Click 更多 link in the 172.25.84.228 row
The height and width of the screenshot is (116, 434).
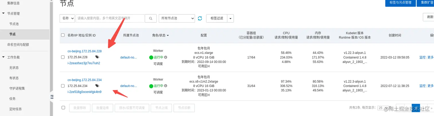coord(431,57)
